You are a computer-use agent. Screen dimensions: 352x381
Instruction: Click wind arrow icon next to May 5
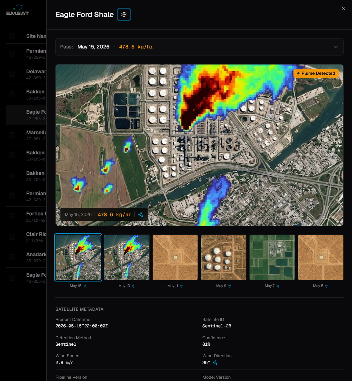(x=327, y=286)
